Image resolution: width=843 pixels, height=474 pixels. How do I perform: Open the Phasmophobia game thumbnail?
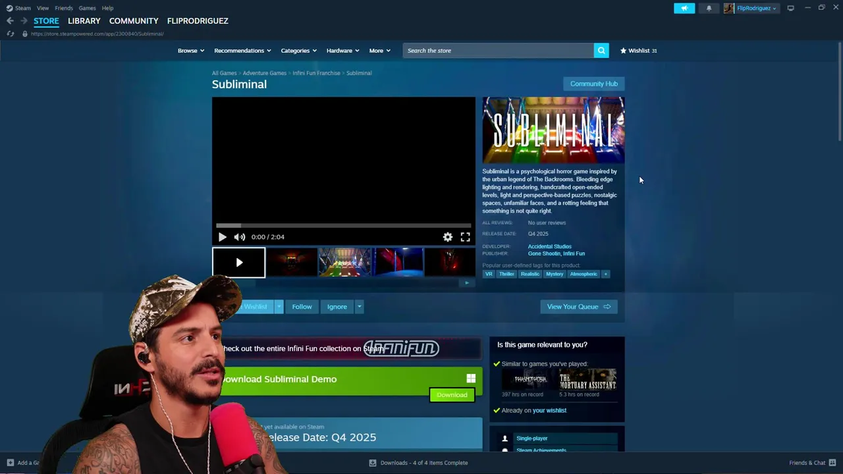(530, 380)
